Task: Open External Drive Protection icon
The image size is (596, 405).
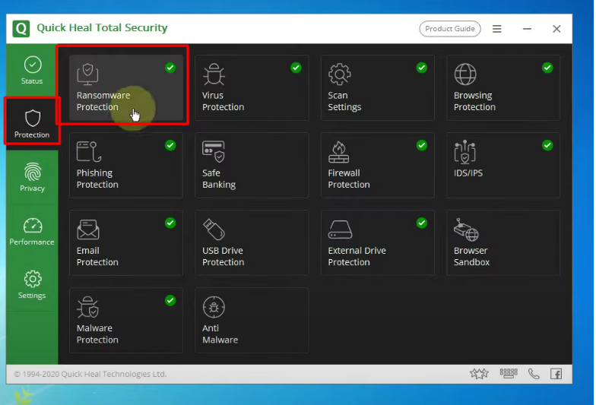Action: click(x=341, y=229)
